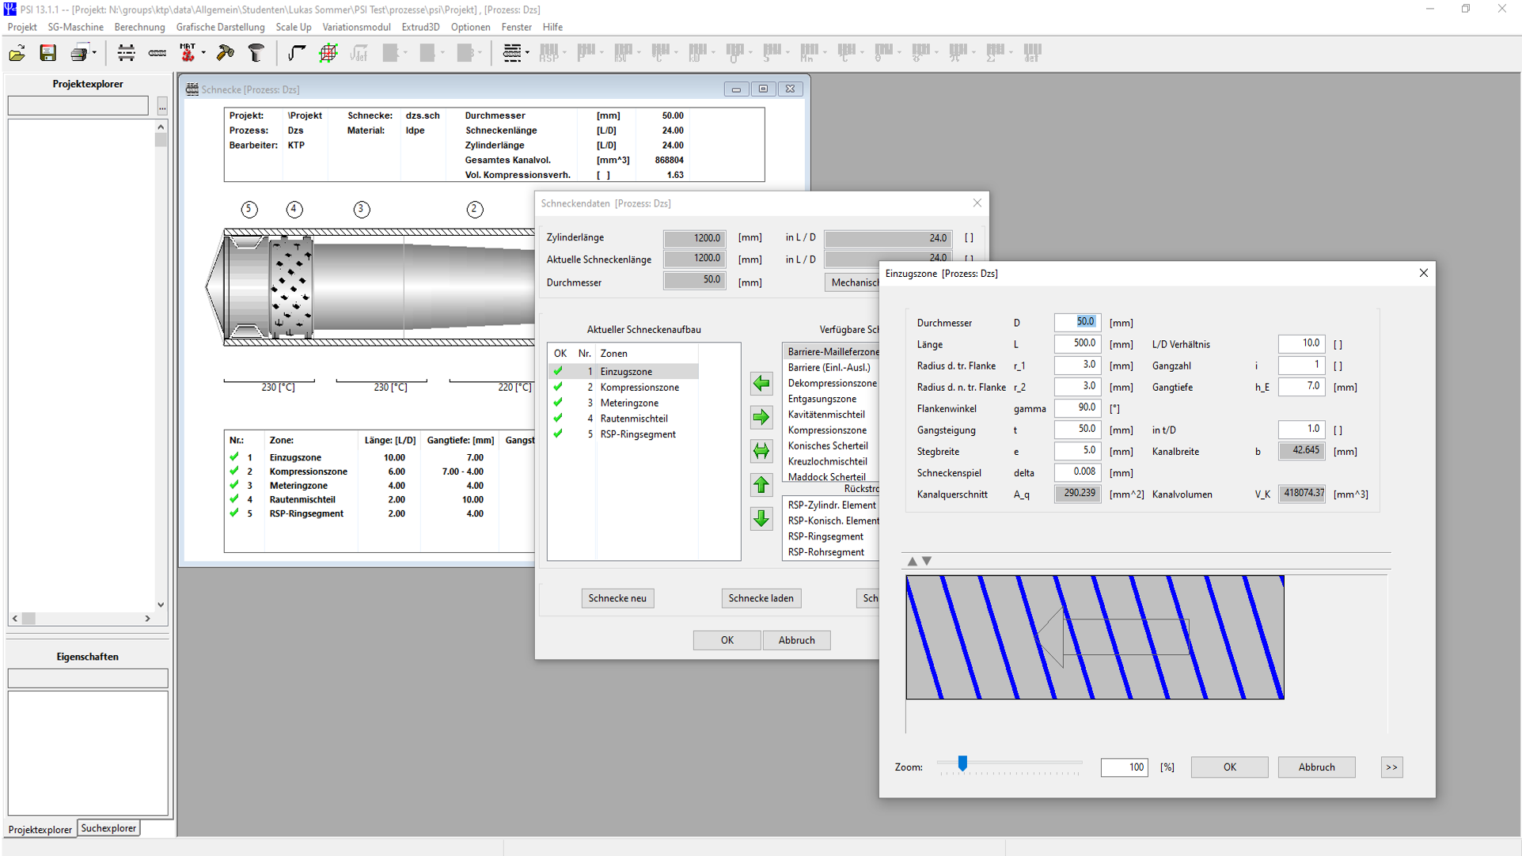
Task: Click the Durchmesser D input field
Action: pyautogui.click(x=1077, y=322)
